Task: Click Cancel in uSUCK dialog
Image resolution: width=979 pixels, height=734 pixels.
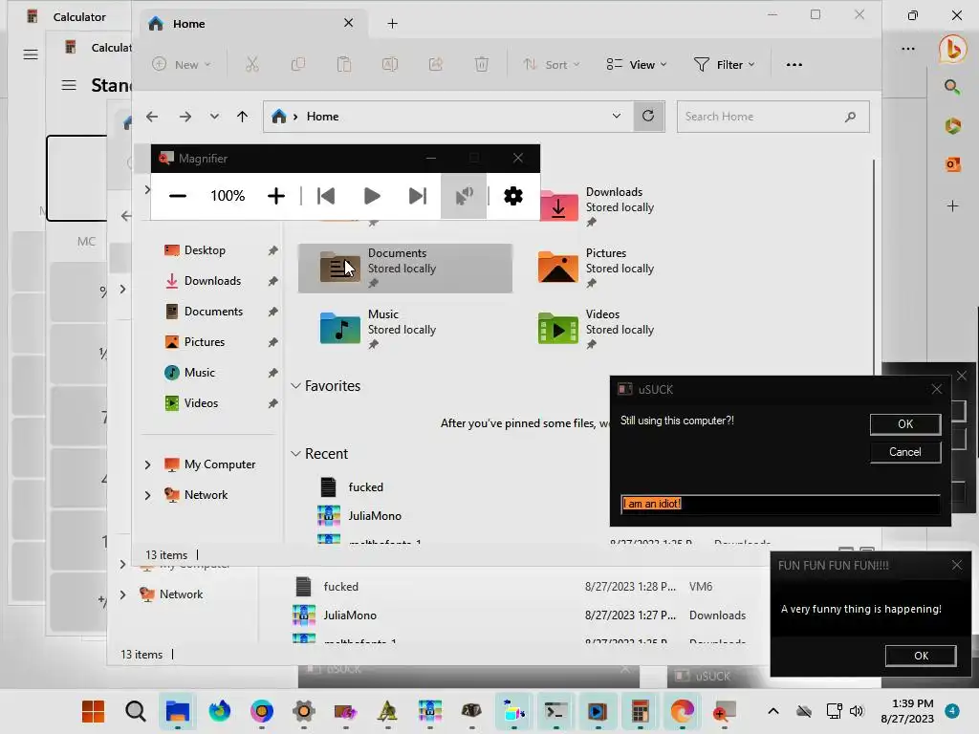Action: pos(905,452)
